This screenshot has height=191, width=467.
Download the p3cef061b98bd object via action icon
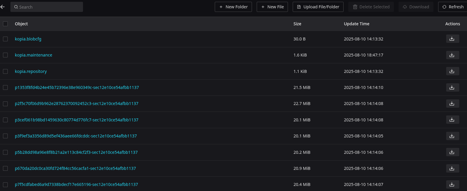452,120
